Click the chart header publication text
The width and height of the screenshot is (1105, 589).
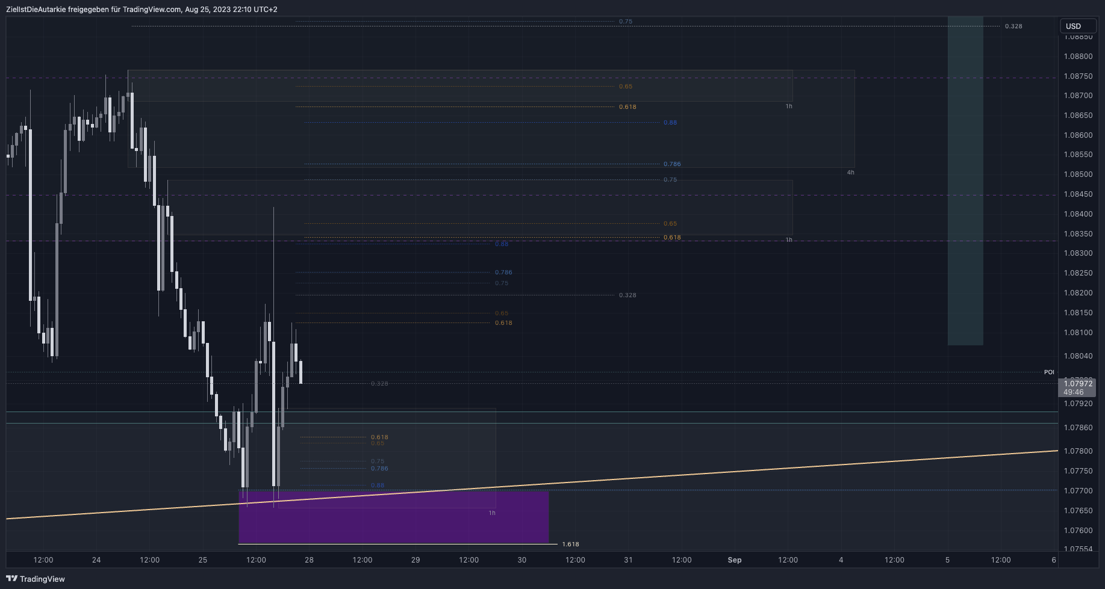(x=142, y=9)
